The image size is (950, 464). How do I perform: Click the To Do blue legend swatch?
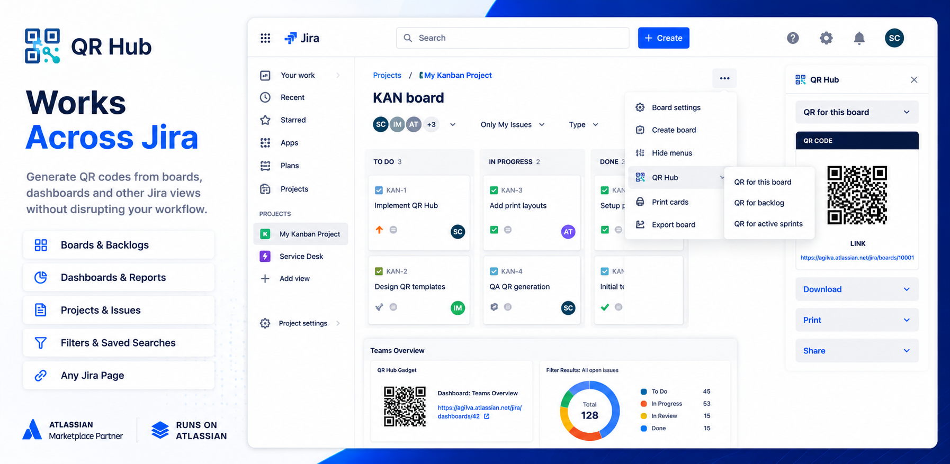coord(643,392)
